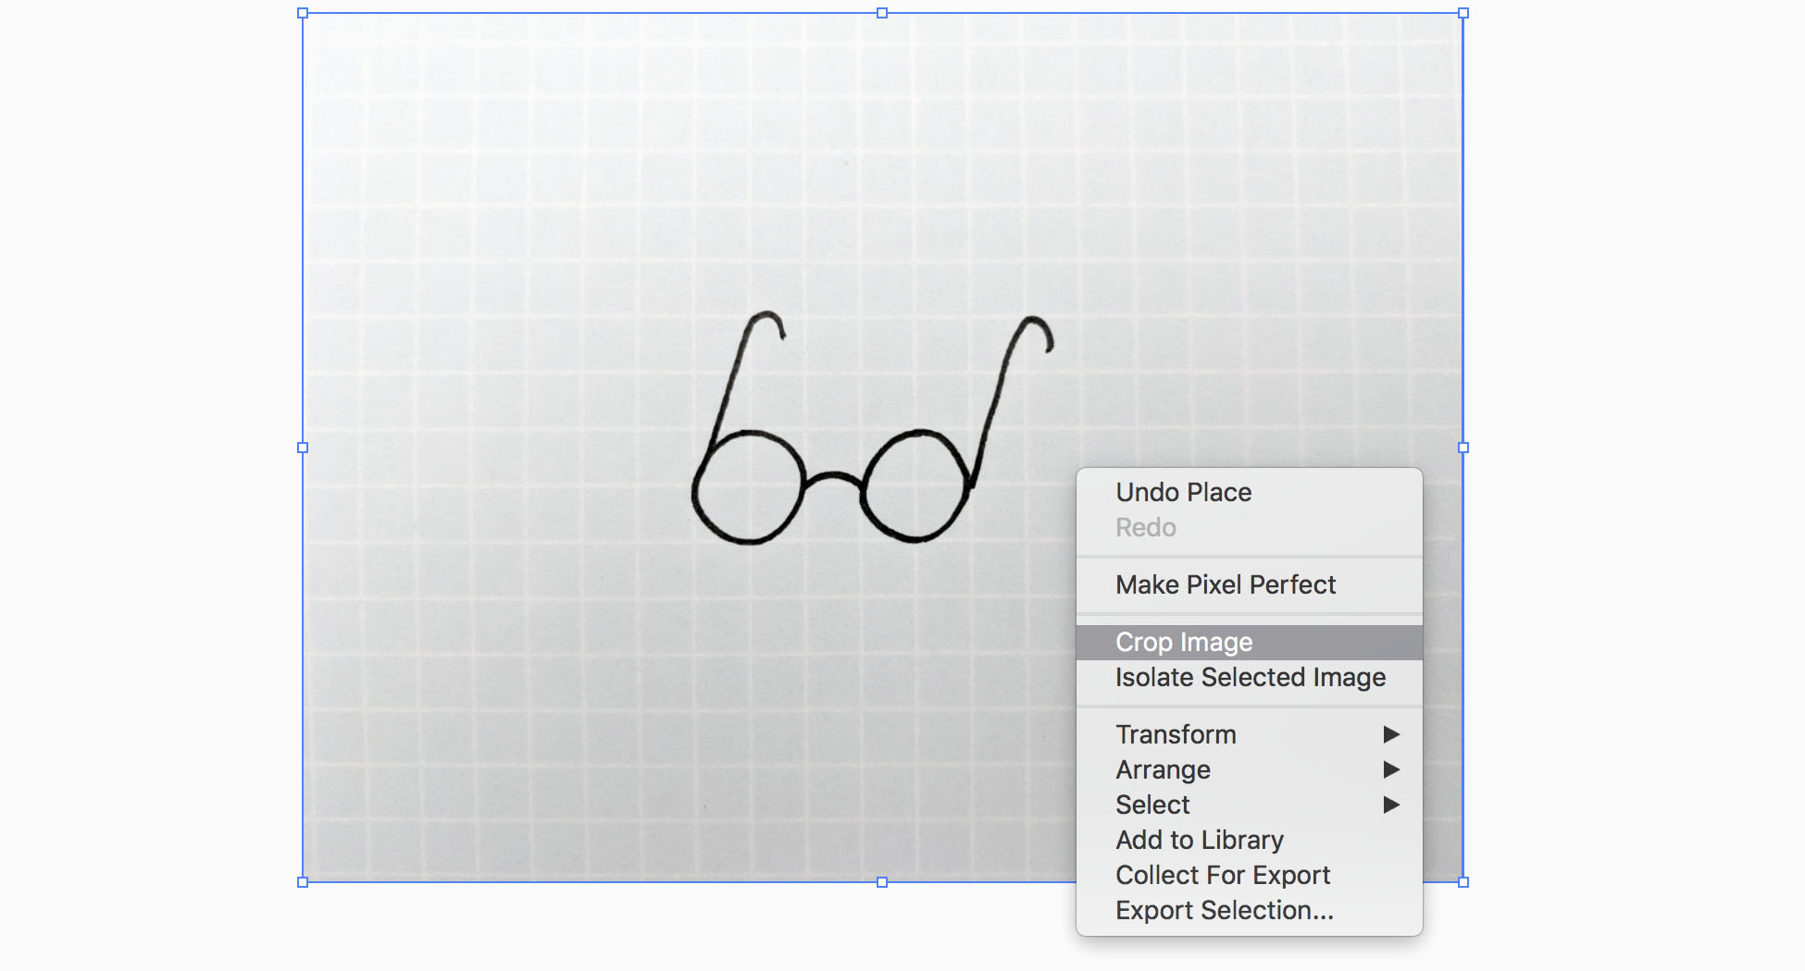Image resolution: width=1805 pixels, height=971 pixels.
Task: Open the "Export Selection..." dialog
Action: 1225,910
